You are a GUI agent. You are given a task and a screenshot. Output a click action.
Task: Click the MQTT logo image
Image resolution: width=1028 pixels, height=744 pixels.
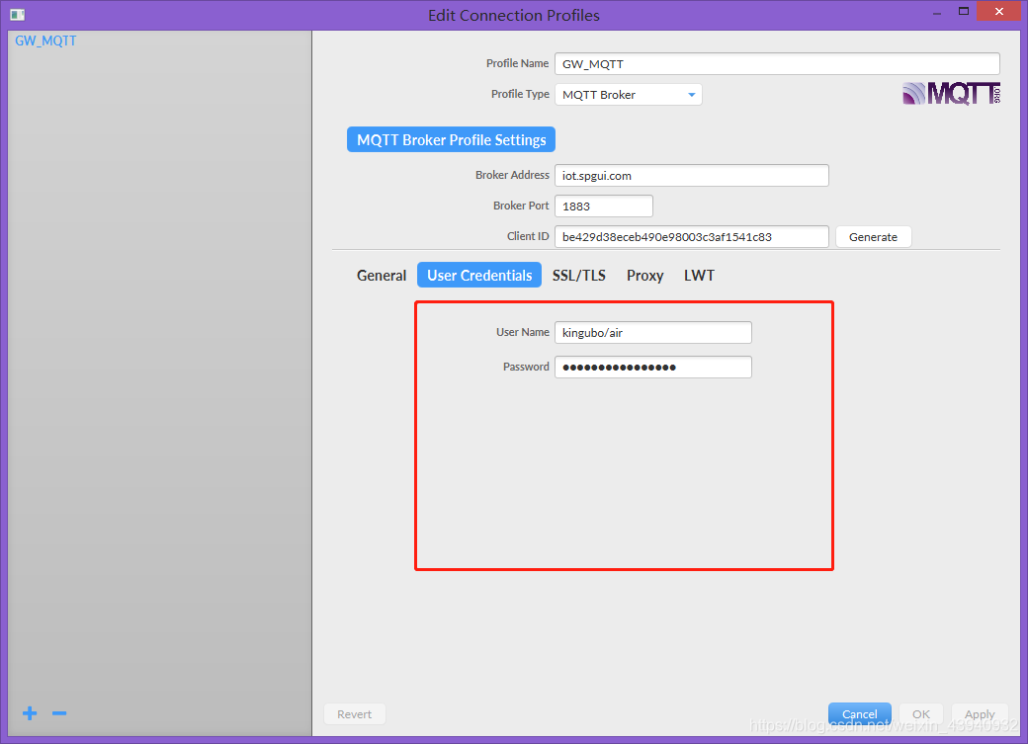(951, 94)
